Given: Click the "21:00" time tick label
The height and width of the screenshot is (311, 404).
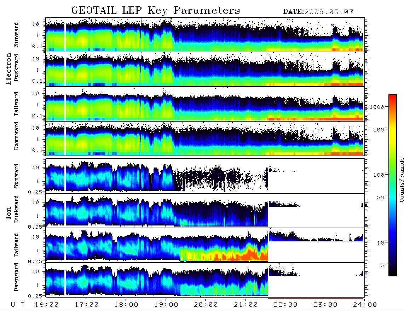Looking at the screenshot, I should (246, 305).
